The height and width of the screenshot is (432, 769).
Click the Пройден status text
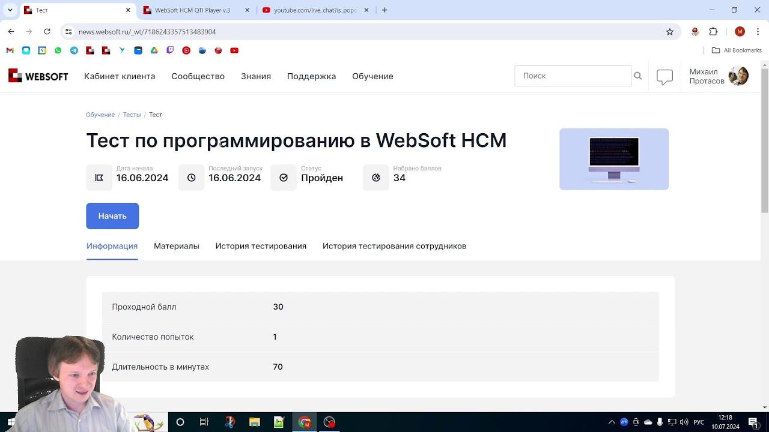(x=322, y=178)
